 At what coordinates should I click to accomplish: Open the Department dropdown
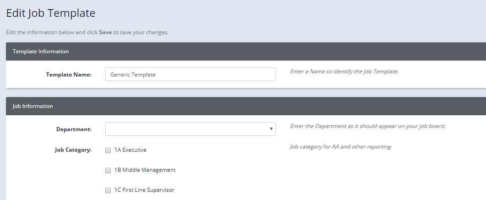pyautogui.click(x=190, y=129)
